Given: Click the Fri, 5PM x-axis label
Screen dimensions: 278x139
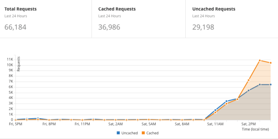Looking at the screenshot, I should (x=16, y=124).
